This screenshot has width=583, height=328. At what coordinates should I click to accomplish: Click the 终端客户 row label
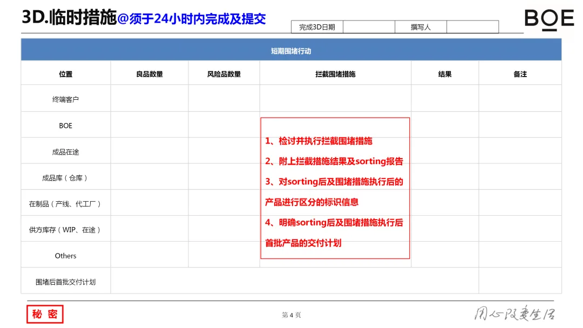[65, 99]
